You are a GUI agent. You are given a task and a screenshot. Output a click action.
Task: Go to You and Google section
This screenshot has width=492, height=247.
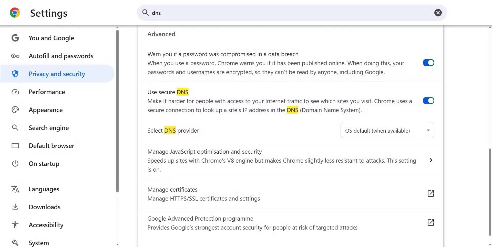coord(51,38)
